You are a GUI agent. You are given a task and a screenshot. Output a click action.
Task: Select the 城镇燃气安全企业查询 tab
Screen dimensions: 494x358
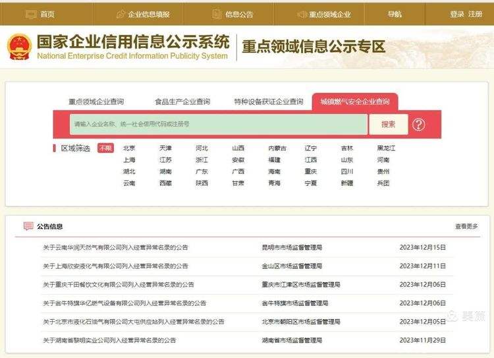pyautogui.click(x=355, y=102)
